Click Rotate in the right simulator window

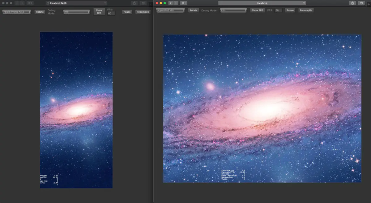(193, 10)
